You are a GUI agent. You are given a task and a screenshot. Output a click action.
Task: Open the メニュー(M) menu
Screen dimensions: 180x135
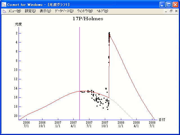click(15, 11)
